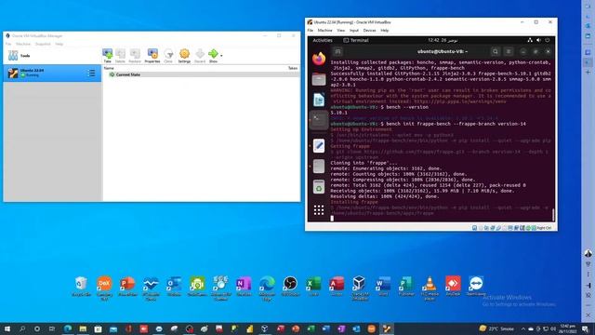
Task: Open the OBS Studio desktop shortcut
Action: 290,287
